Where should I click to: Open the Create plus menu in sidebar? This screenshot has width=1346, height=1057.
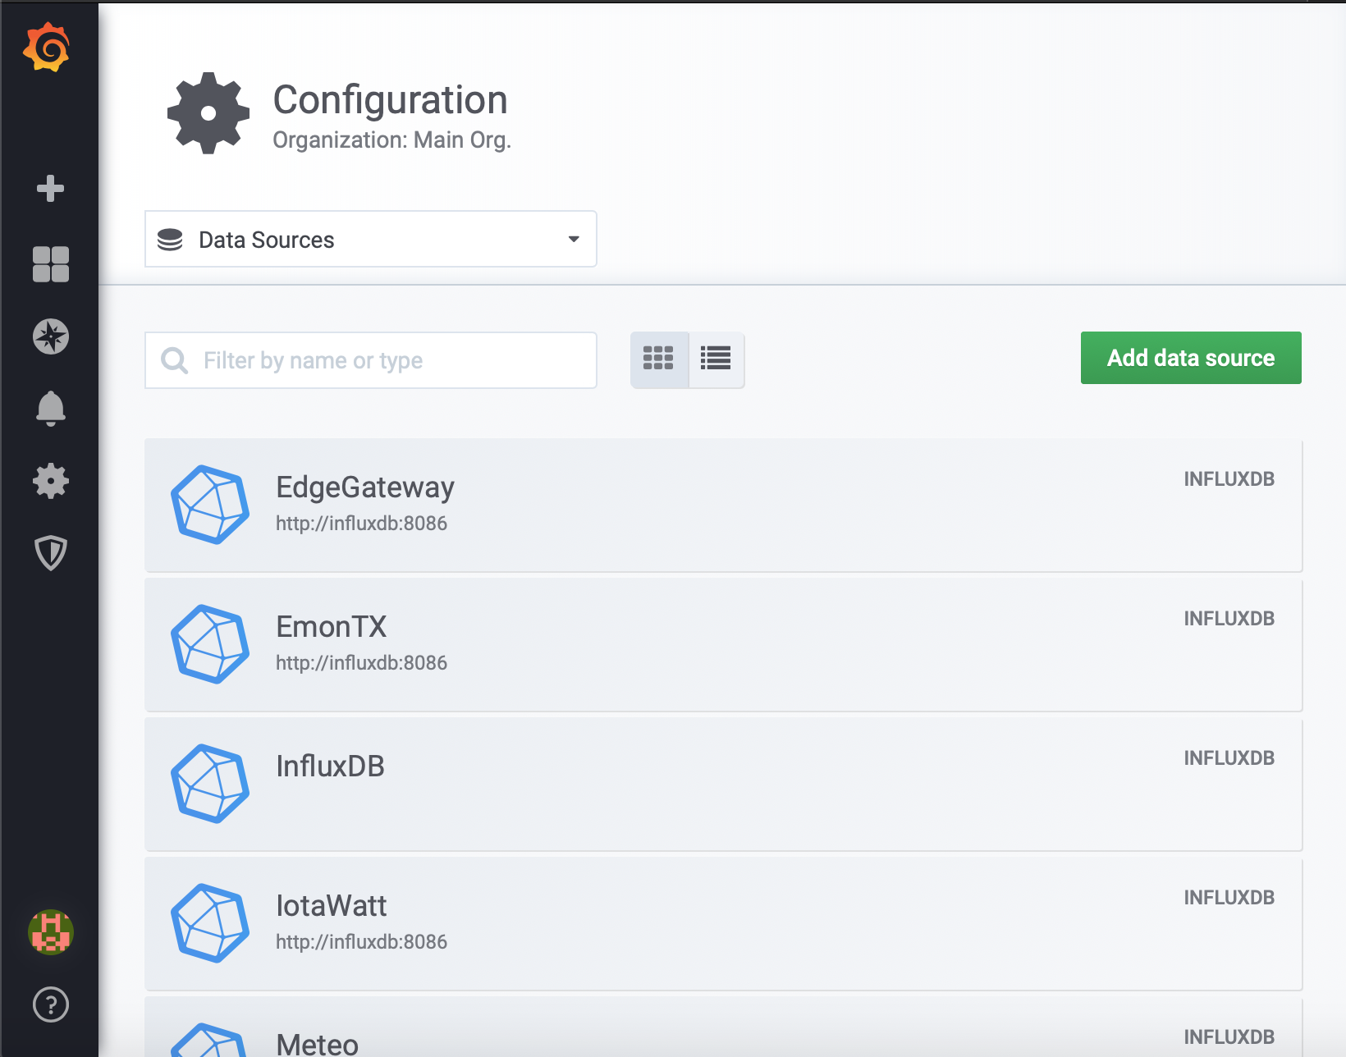(50, 188)
